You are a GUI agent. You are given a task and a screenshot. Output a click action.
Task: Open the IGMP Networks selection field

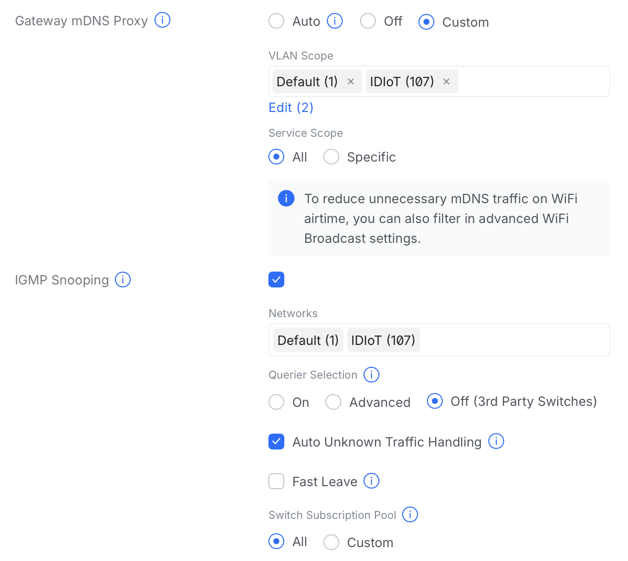click(x=513, y=340)
